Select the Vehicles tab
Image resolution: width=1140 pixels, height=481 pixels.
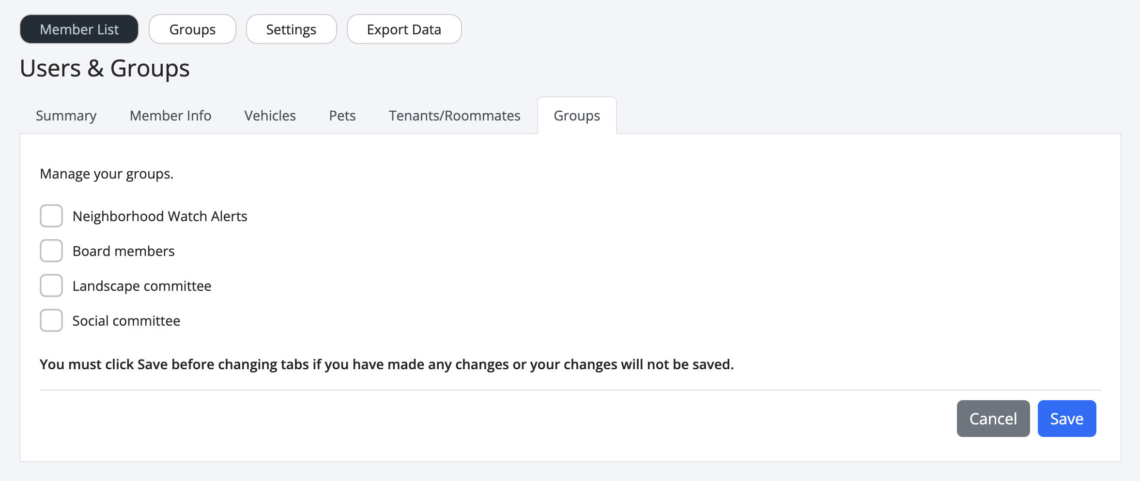tap(270, 116)
